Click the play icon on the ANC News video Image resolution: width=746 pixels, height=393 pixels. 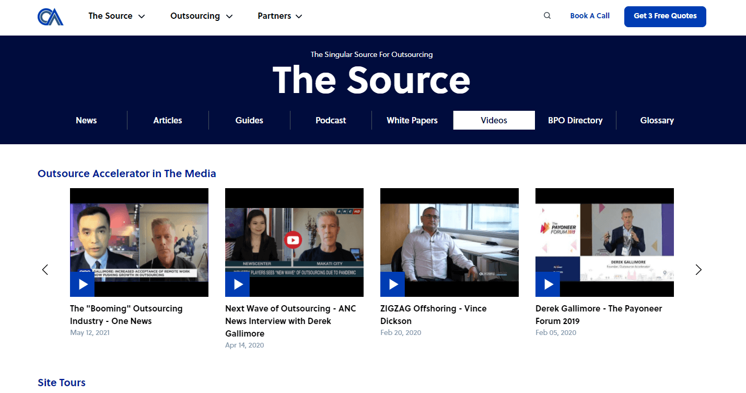[x=237, y=284]
